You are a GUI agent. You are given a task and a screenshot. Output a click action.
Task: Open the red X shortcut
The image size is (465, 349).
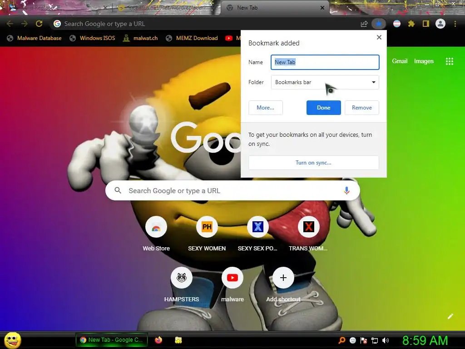point(308,227)
